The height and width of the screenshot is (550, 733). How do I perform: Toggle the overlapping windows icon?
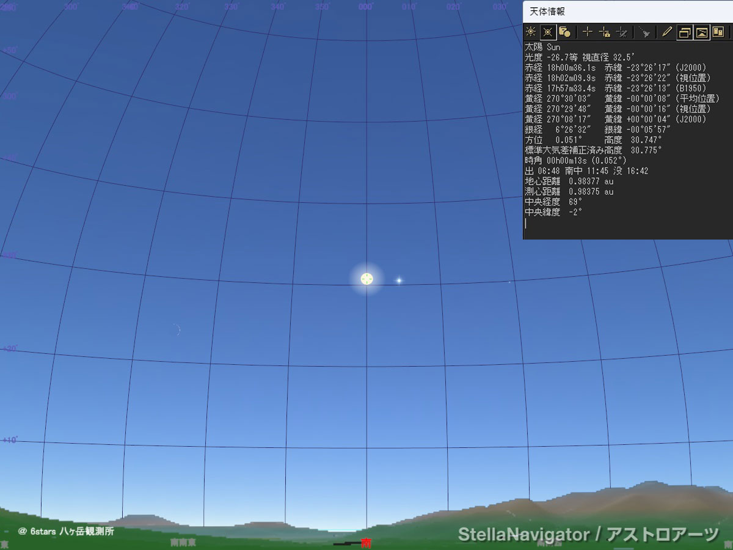click(x=685, y=32)
